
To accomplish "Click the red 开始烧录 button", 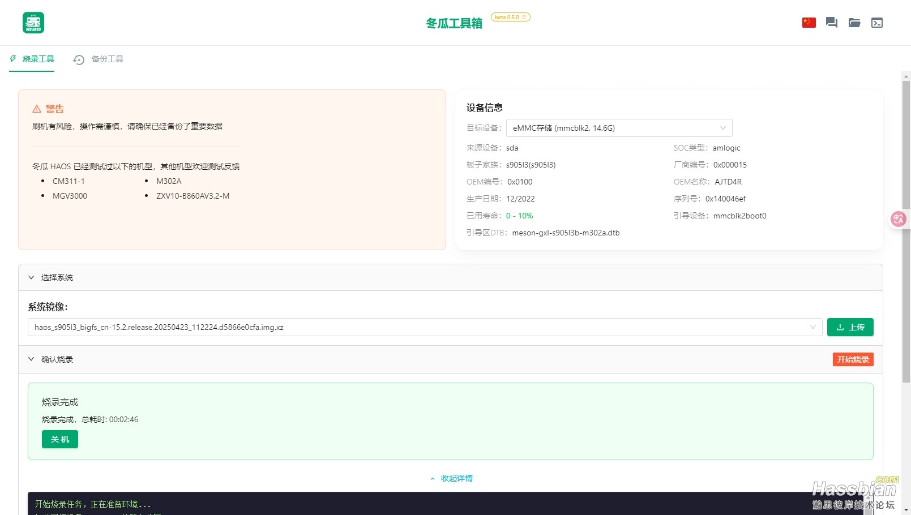I will tap(853, 359).
